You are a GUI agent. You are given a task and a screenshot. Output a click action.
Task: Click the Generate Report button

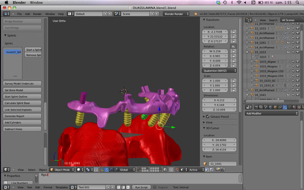pos(22,116)
